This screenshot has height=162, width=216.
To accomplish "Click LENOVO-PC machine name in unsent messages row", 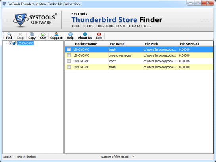I will point(81,55).
